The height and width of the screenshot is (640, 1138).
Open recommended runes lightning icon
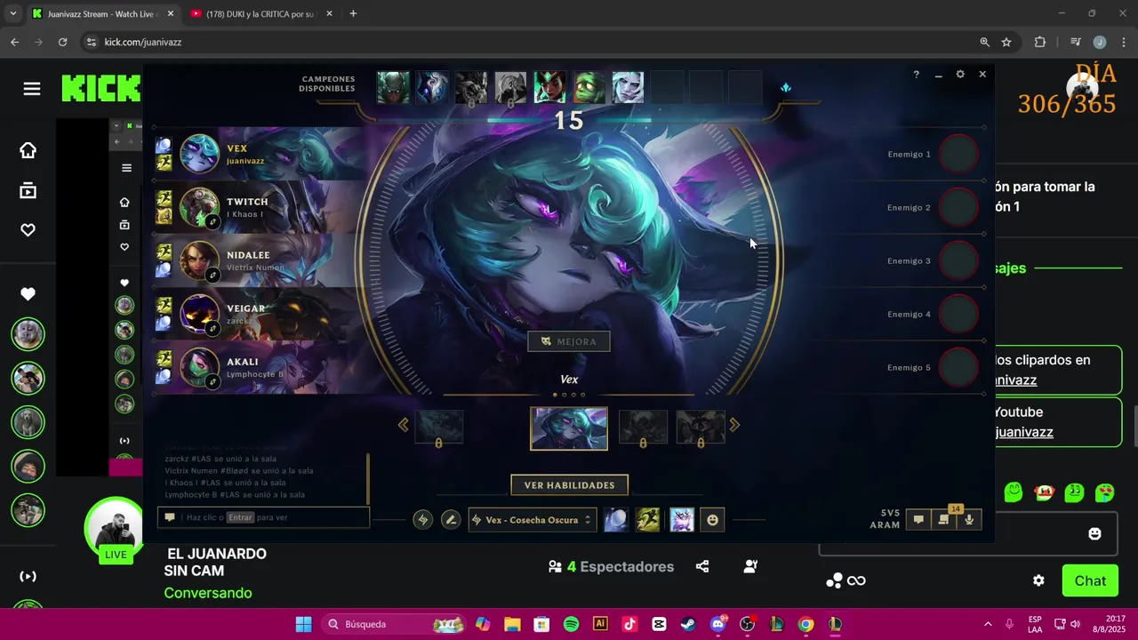(423, 520)
